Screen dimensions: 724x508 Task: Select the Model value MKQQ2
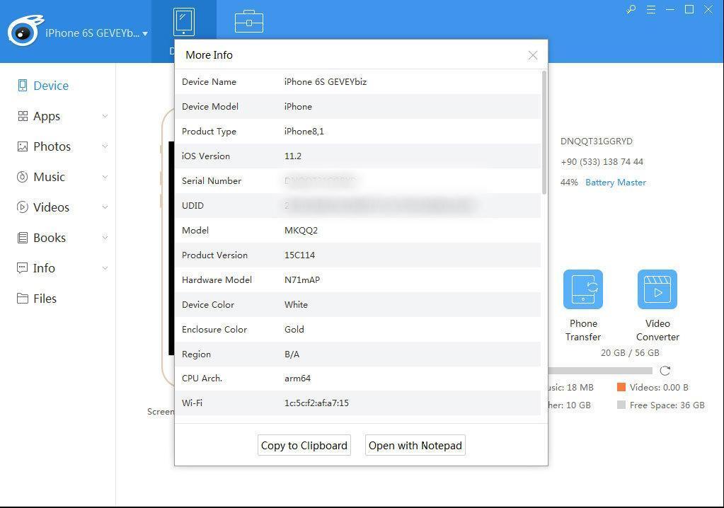(301, 230)
